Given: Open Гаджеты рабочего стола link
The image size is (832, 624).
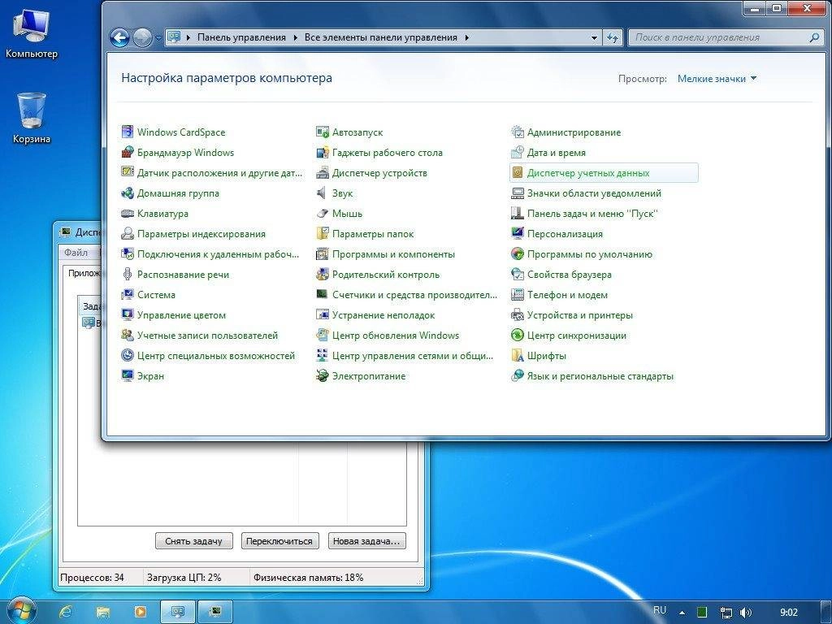Looking at the screenshot, I should click(388, 153).
